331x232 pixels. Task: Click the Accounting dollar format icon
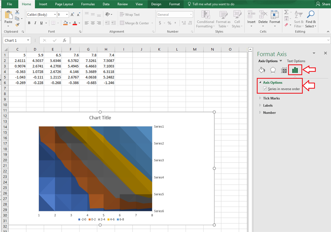160,23
